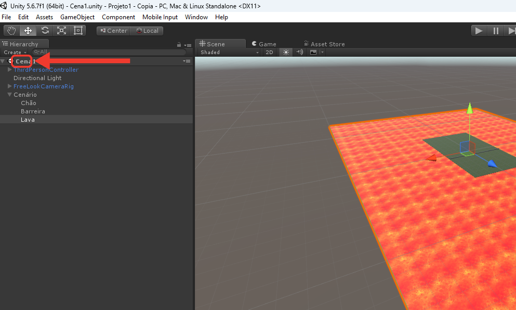
Task: Open the File menu
Action: pyautogui.click(x=6, y=17)
